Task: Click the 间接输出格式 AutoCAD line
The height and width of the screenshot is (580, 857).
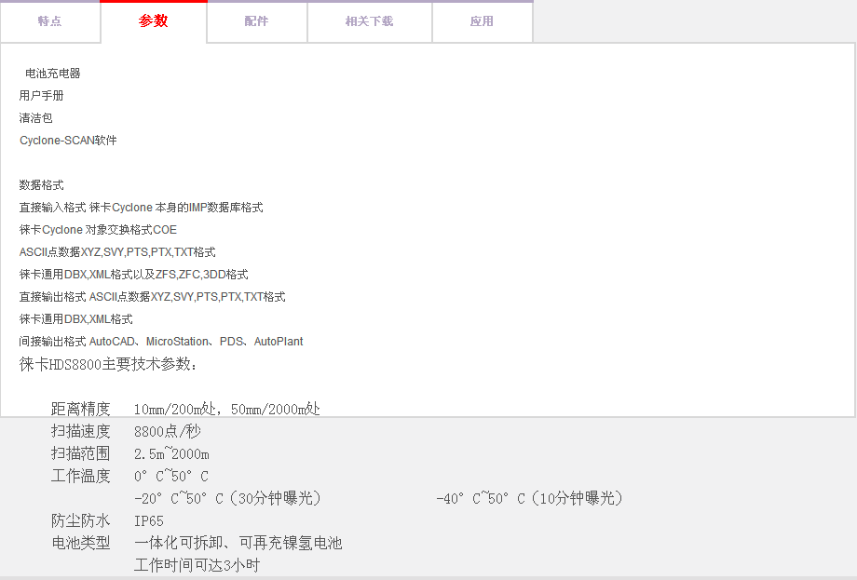Action: [x=161, y=342]
